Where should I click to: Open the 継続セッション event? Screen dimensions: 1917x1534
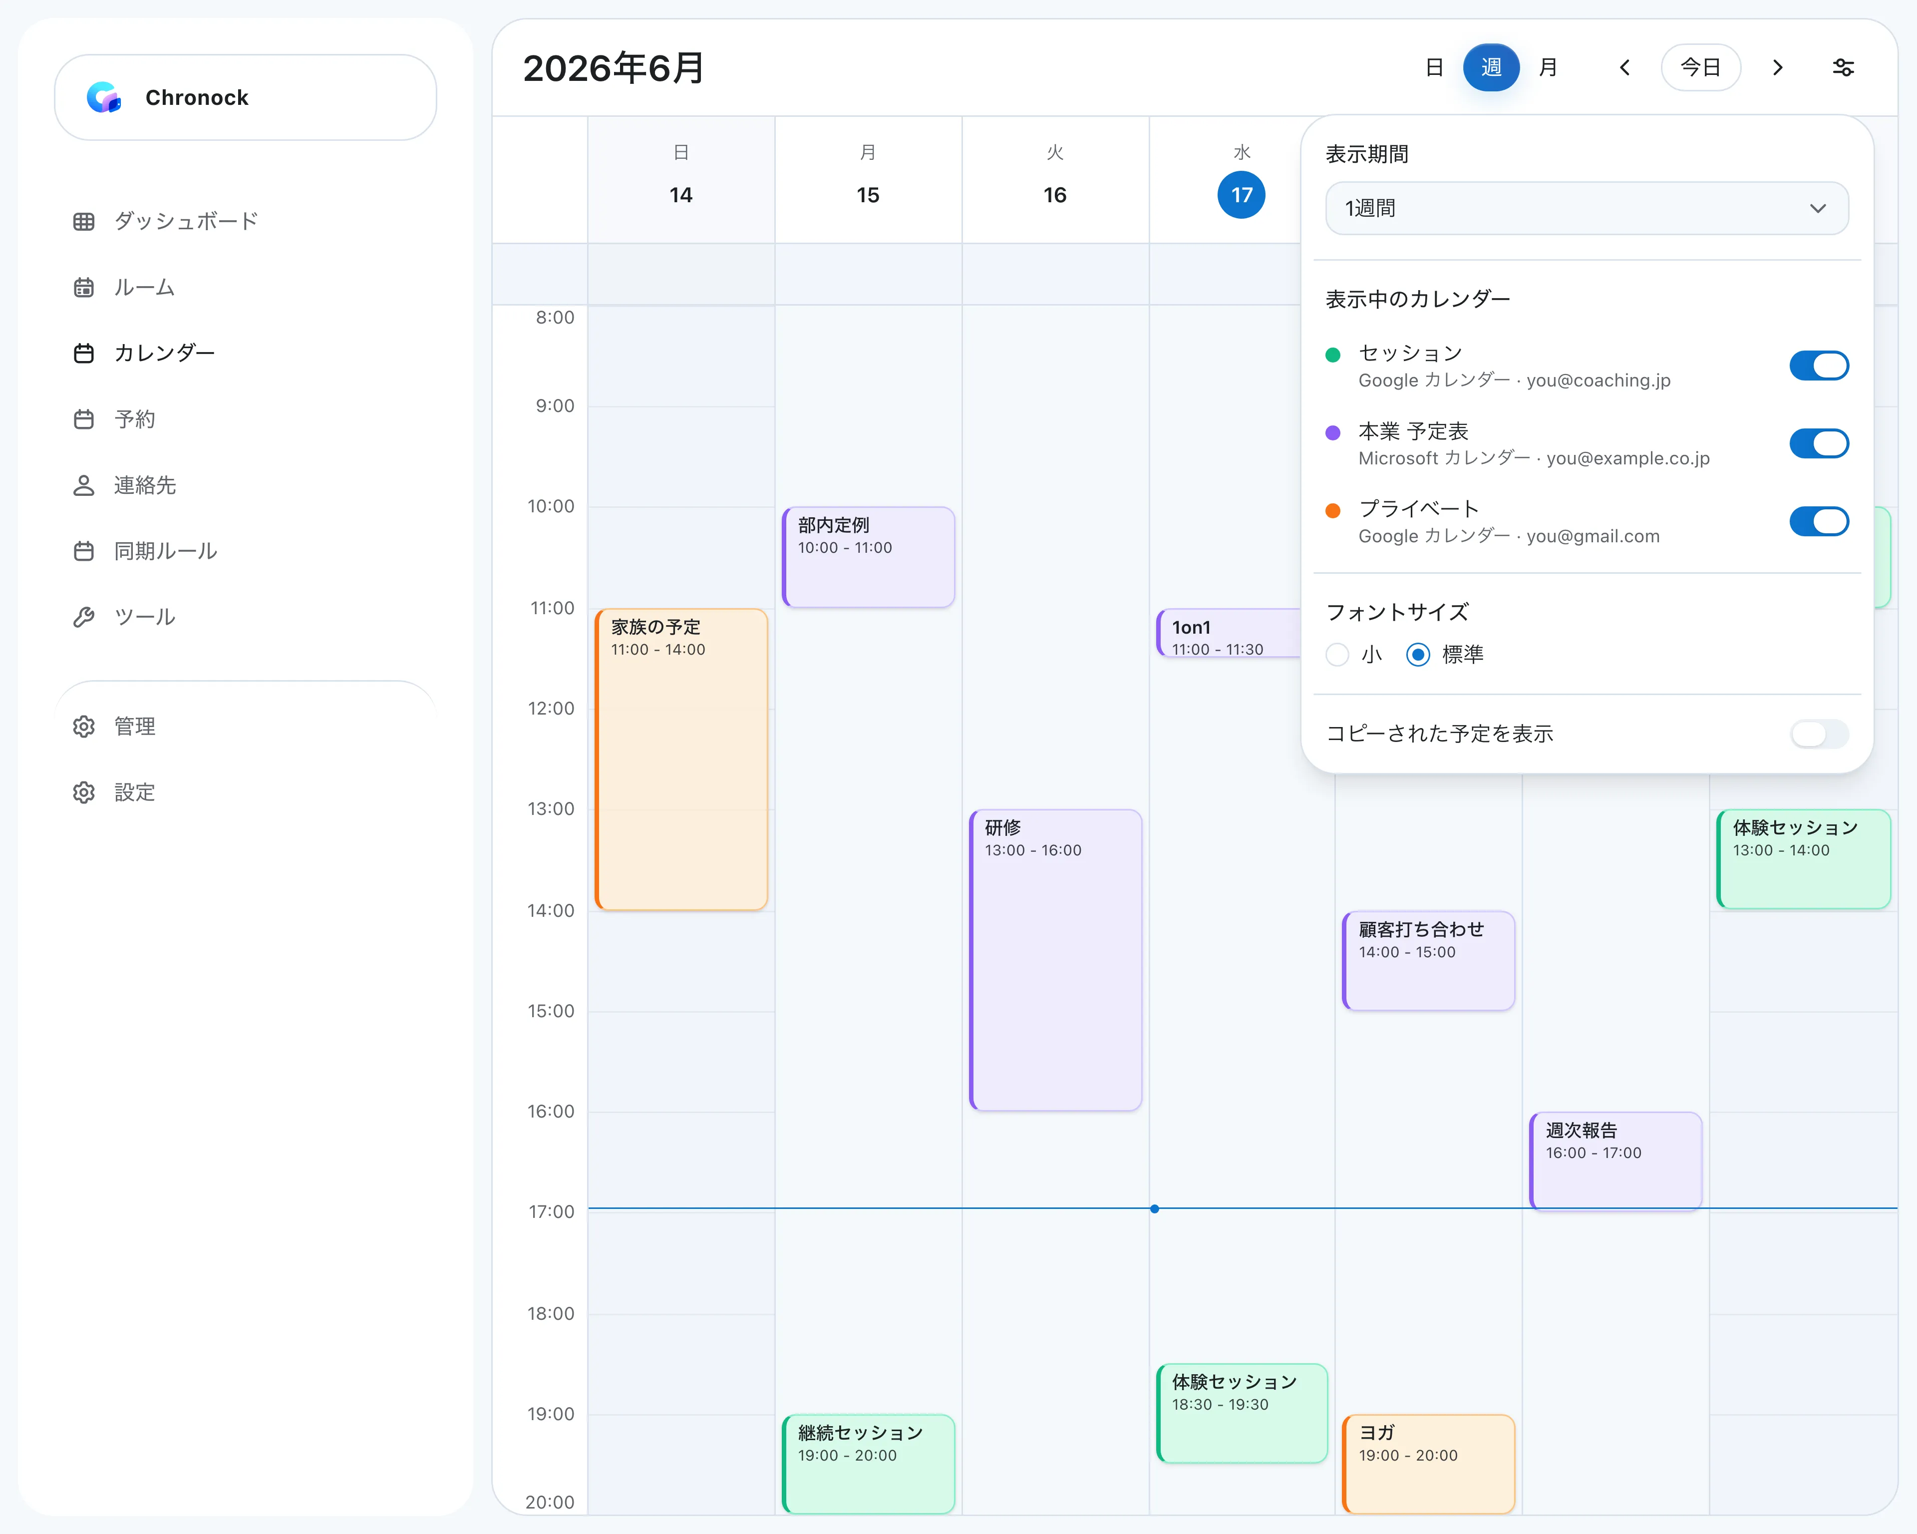869,1464
